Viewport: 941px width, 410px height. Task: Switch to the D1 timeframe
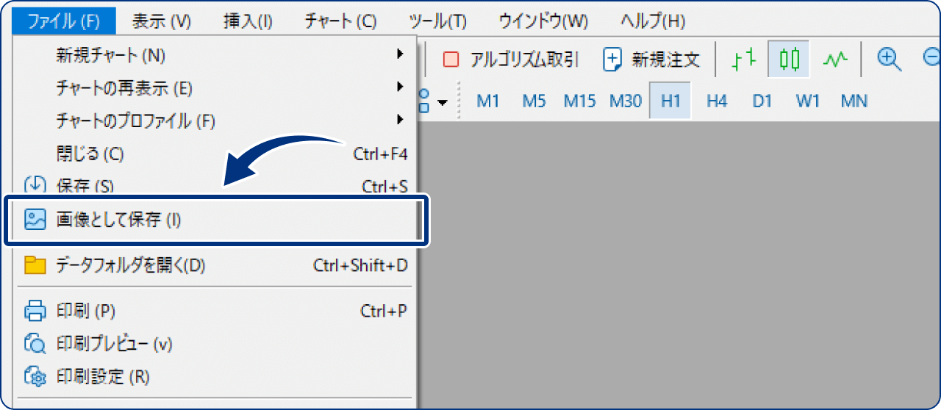(762, 101)
